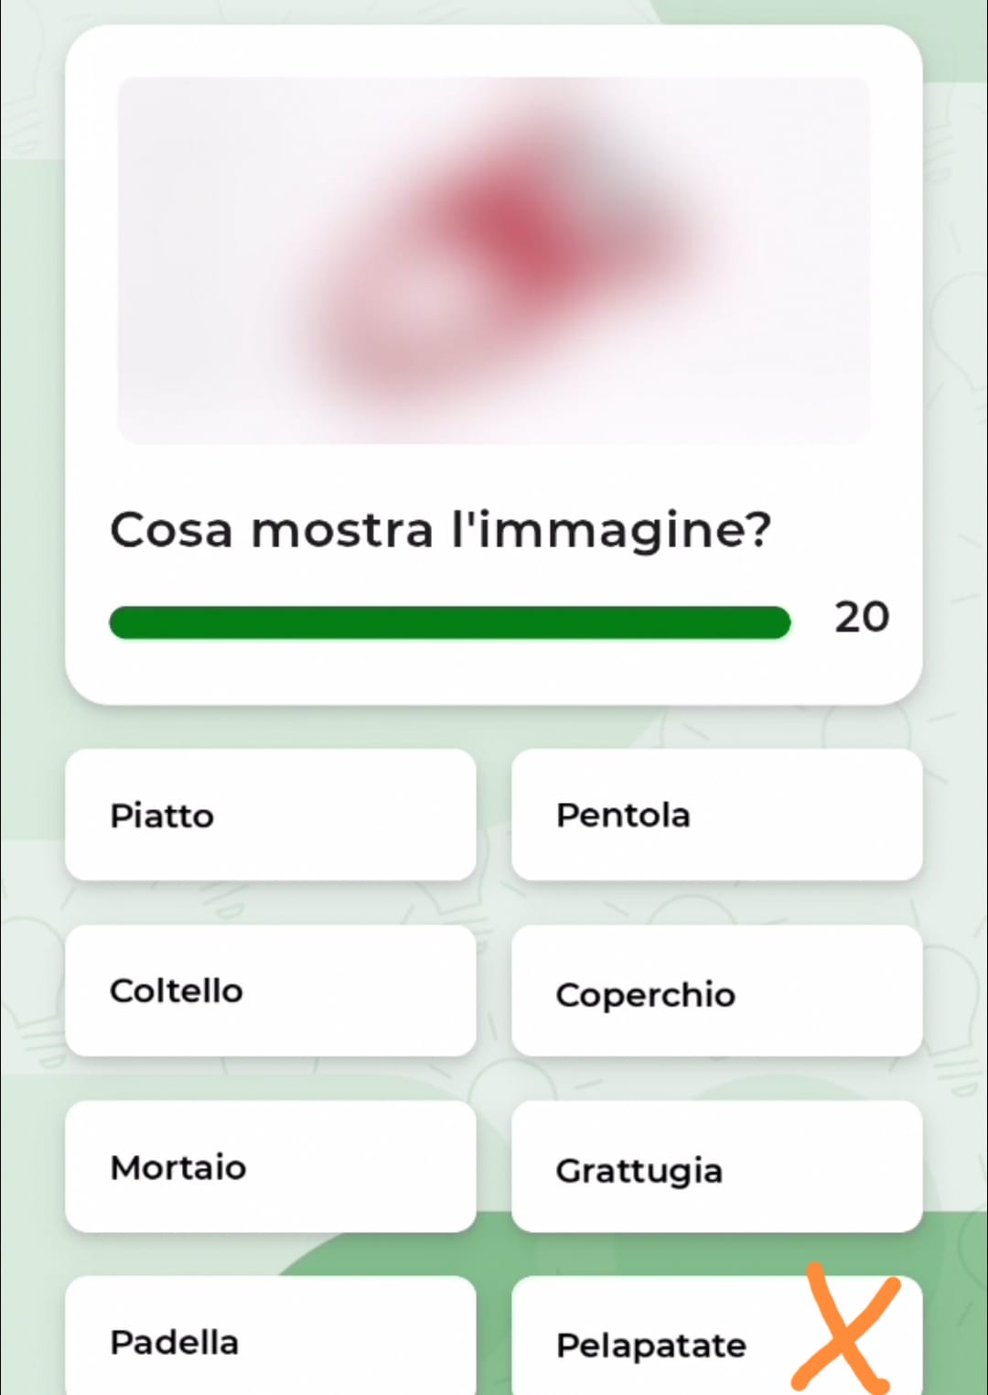Tap the Grattugia label text
The image size is (988, 1395).
click(x=639, y=1171)
